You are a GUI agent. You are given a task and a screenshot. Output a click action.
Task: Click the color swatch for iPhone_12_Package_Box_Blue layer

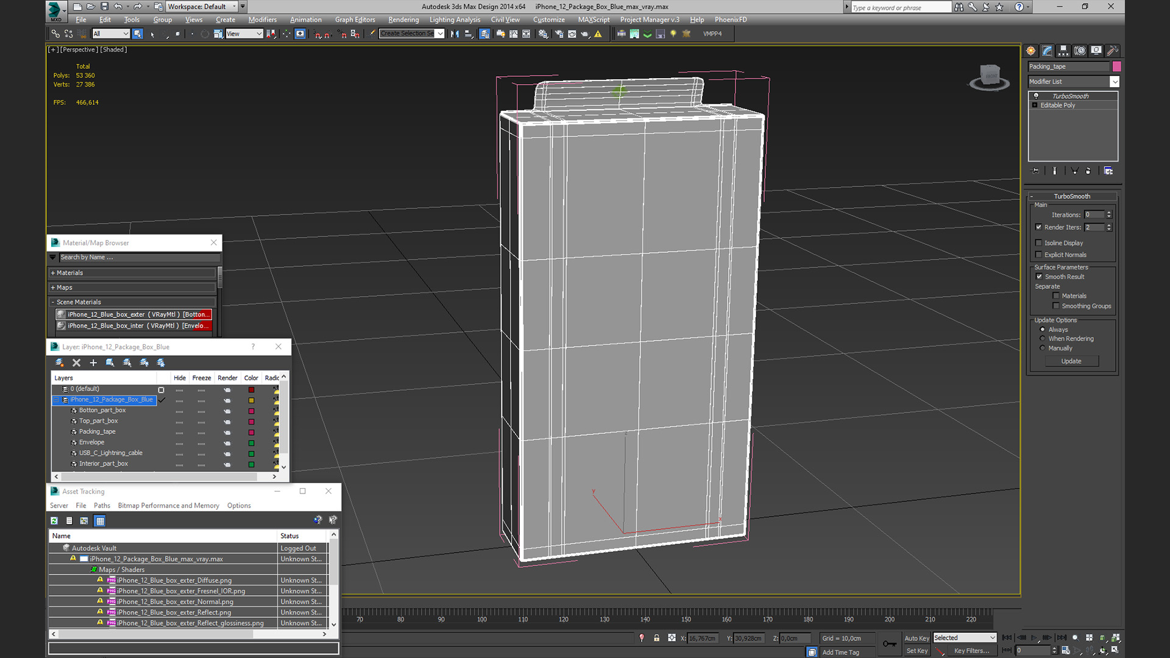point(251,400)
